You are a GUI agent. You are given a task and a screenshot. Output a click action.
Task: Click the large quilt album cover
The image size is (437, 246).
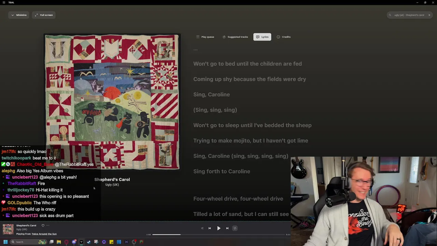(112, 102)
